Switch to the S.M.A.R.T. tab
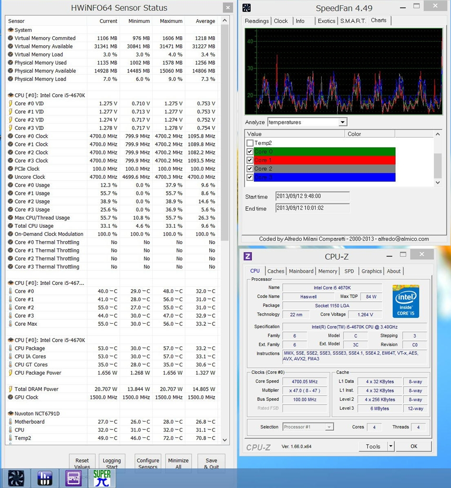The width and height of the screenshot is (451, 488). 353,21
